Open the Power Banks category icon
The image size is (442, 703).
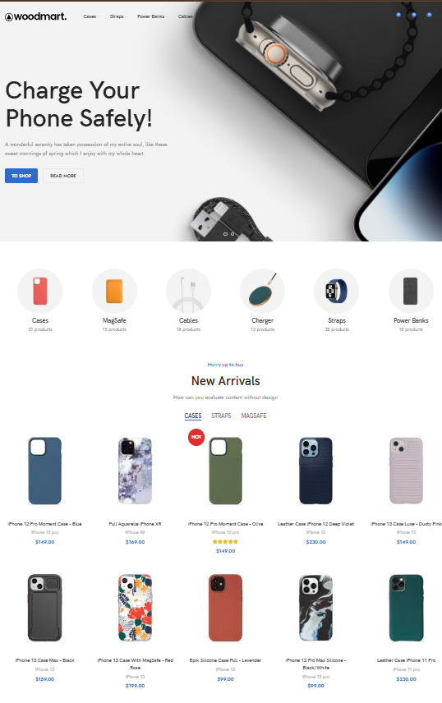tap(411, 291)
